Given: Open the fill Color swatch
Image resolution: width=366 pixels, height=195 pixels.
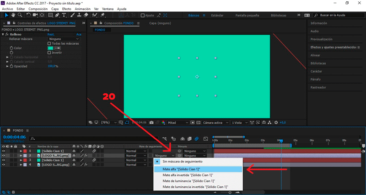Looking at the screenshot, I should click(50, 48).
